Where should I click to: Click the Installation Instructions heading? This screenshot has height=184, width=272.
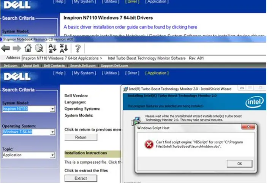86,153
